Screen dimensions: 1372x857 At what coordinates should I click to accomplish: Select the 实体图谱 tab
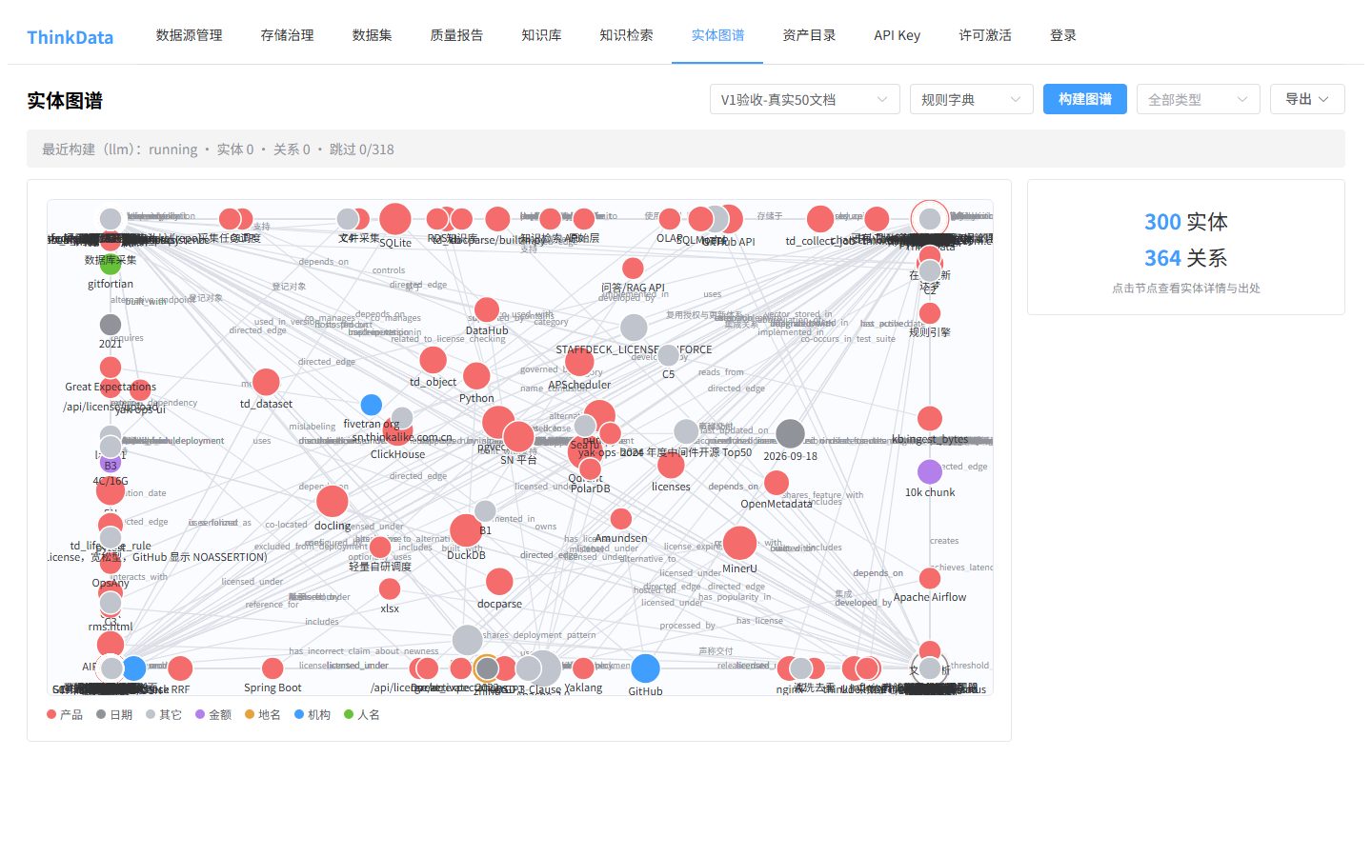point(718,35)
